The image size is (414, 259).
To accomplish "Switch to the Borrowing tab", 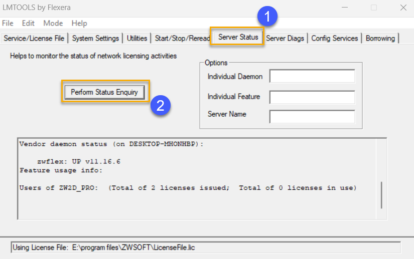I will [380, 38].
